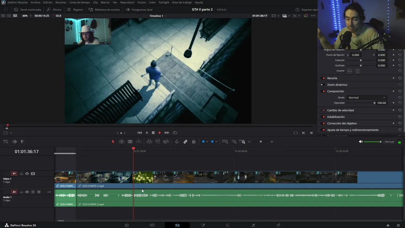Add a blue marker at playhead
Screen dimensions: 405x228
pos(212,142)
